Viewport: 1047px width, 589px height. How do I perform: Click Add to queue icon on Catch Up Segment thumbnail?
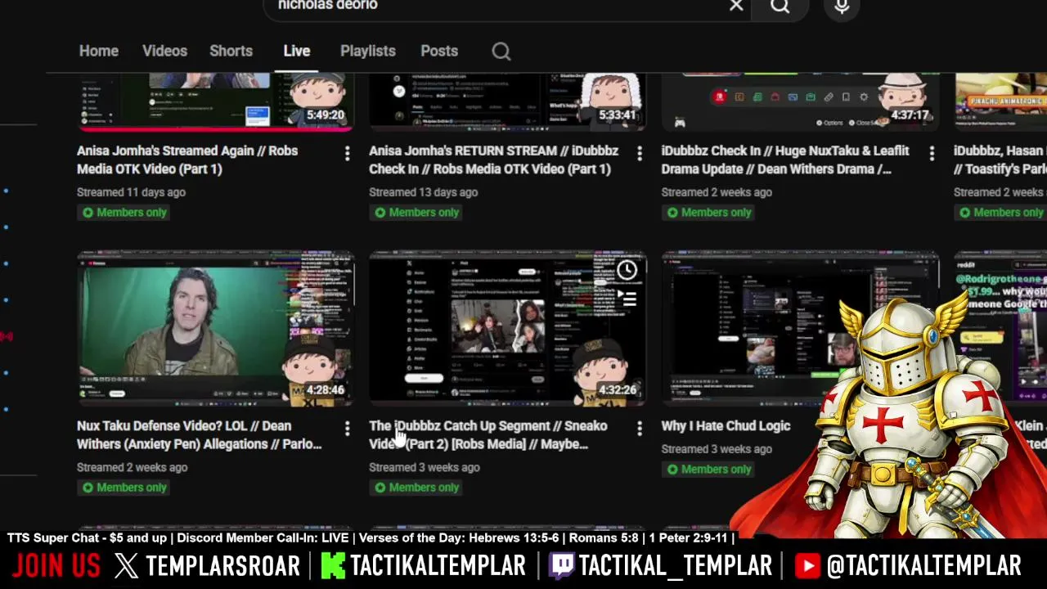[627, 299]
